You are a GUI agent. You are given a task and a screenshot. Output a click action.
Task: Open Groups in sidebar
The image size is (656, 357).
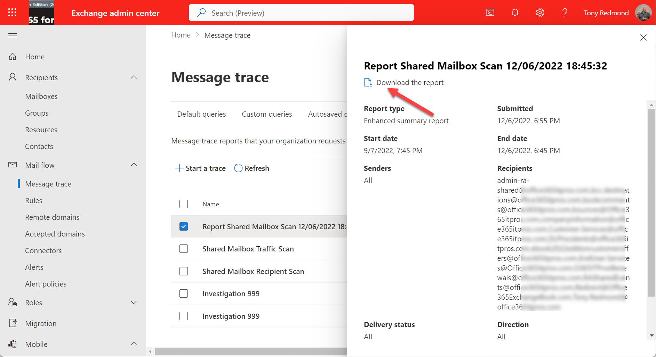[x=37, y=113]
